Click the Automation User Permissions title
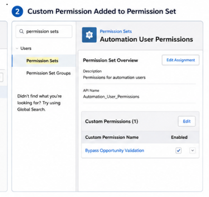The height and width of the screenshot is (197, 209). pyautogui.click(x=147, y=39)
